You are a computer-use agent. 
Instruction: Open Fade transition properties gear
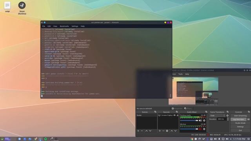(x=227, y=116)
